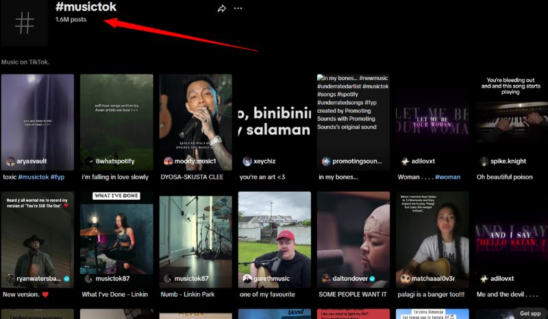
Task: Click caption "i'm falling in love slowly"
Action: (x=115, y=177)
